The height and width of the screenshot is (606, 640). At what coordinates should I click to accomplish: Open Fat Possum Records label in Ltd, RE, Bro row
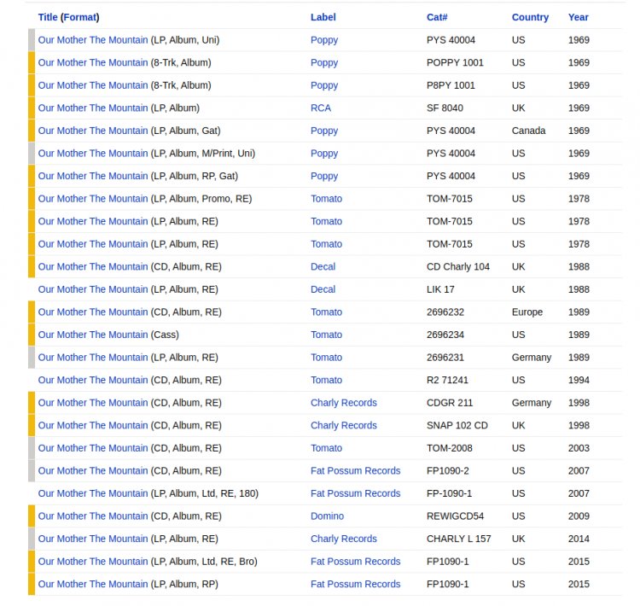click(356, 561)
